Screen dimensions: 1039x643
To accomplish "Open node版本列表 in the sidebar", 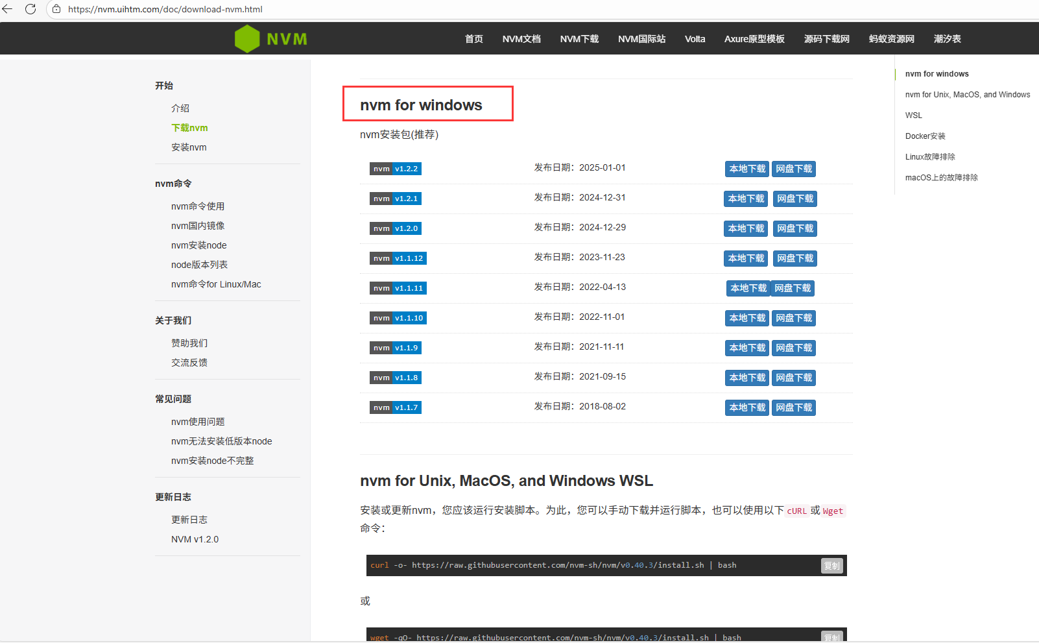I will tap(199, 265).
